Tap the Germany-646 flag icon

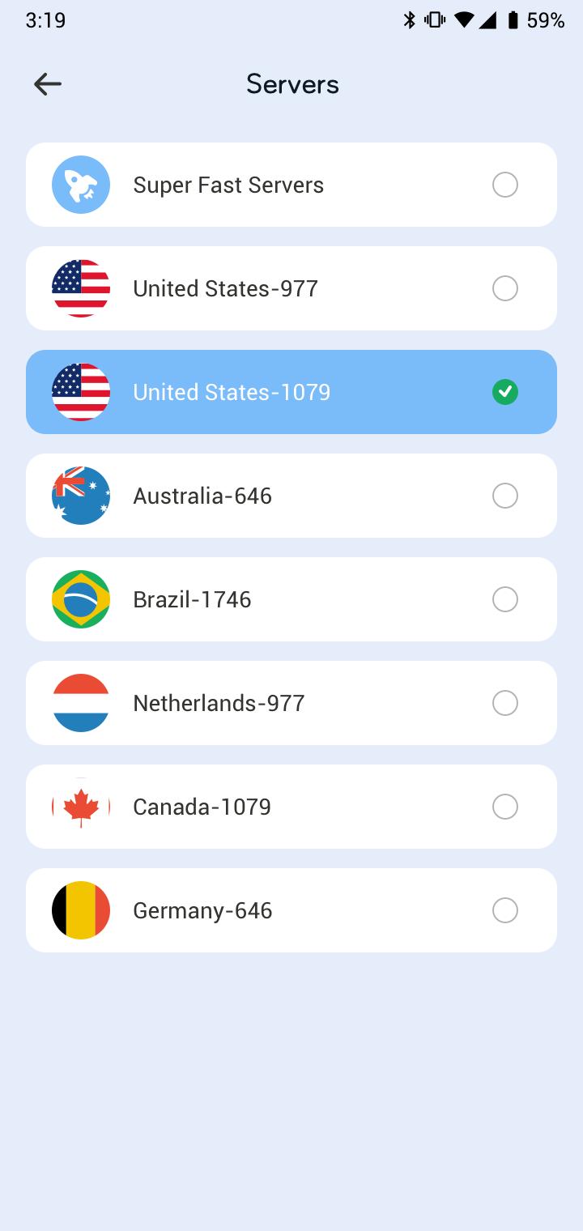tap(81, 910)
